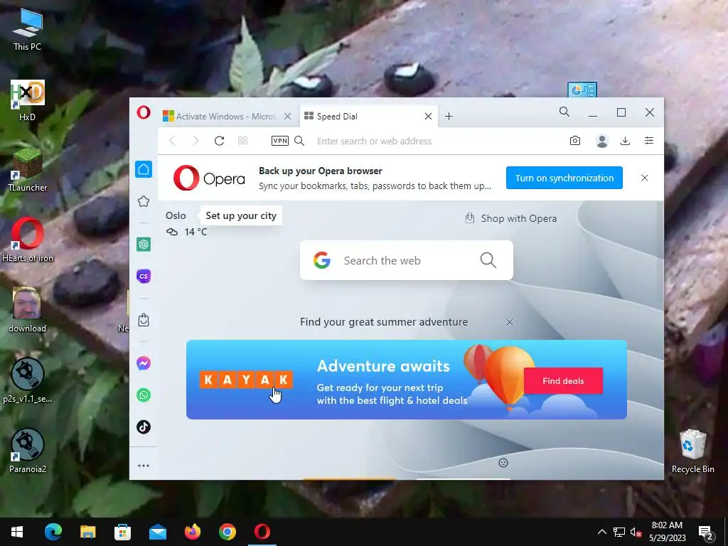Dismiss the summer adventure suggestion
This screenshot has height=546, width=728.
pyautogui.click(x=509, y=322)
